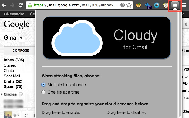The image size is (189, 118).
Task: Open Inbox (695) folder
Action: pos(14,60)
